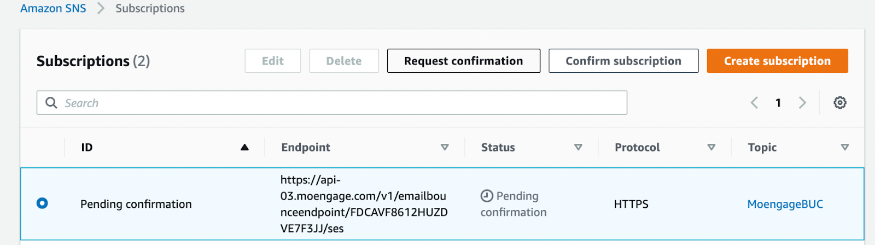Click the Edit button
Image resolution: width=875 pixels, height=245 pixels.
point(272,61)
